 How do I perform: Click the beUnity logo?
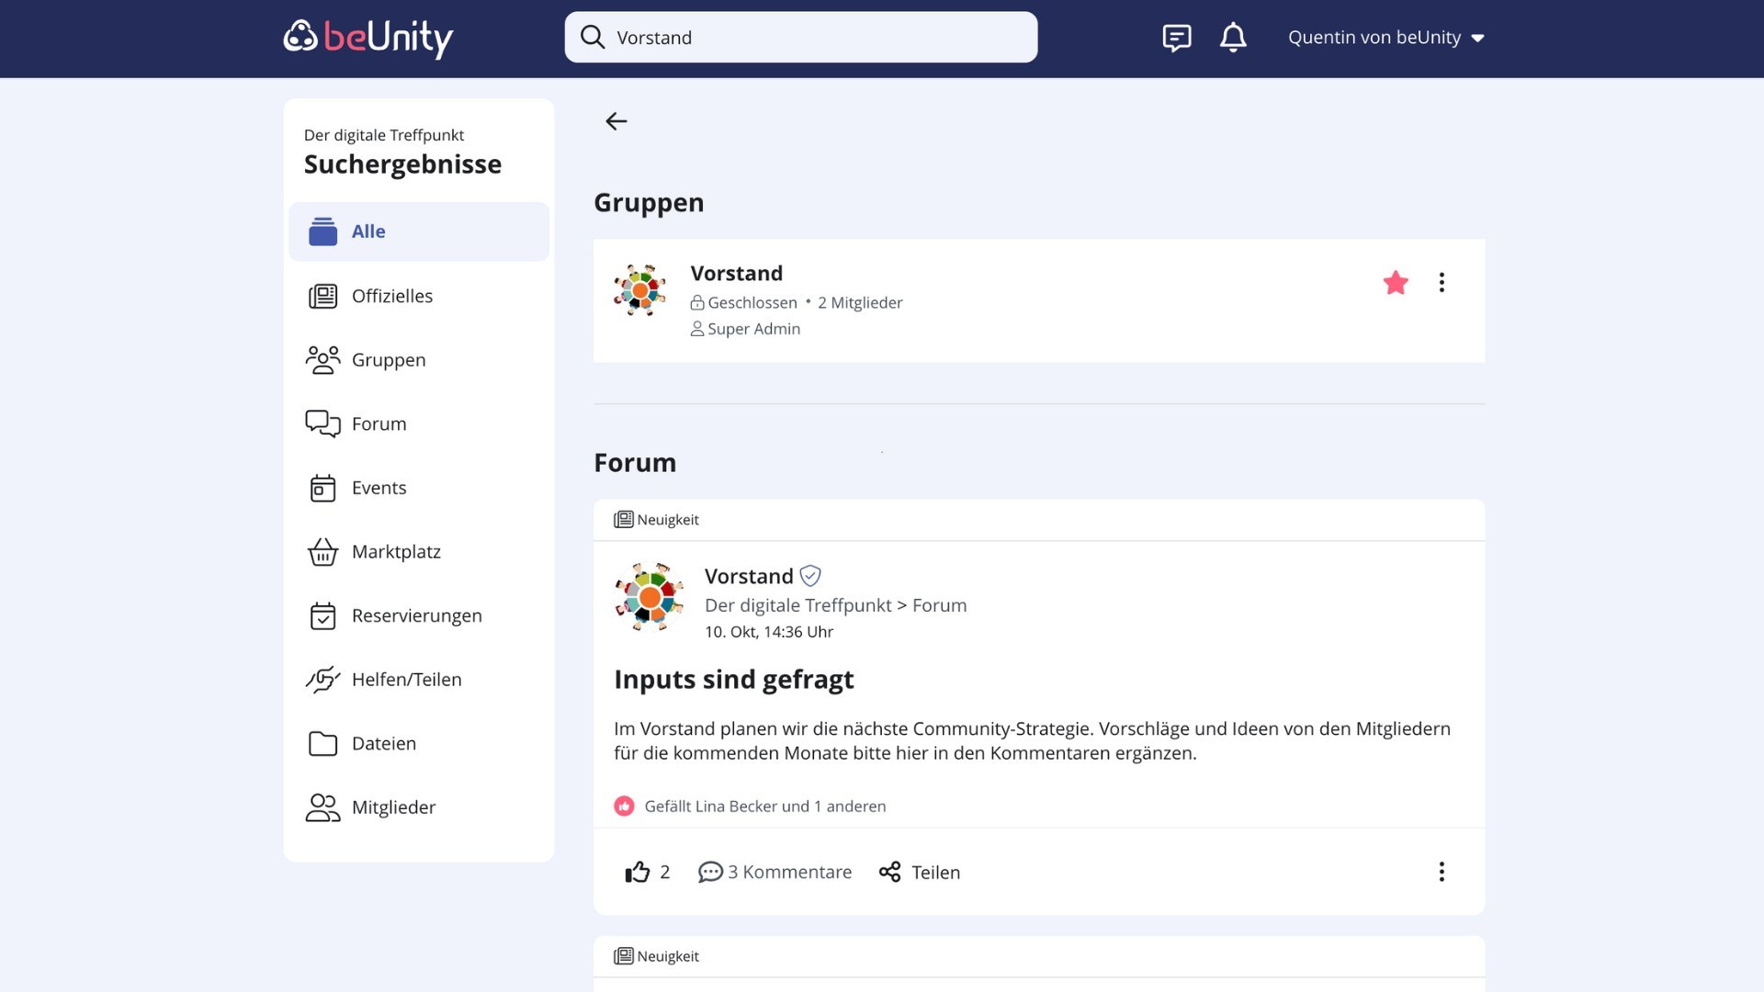367,39
